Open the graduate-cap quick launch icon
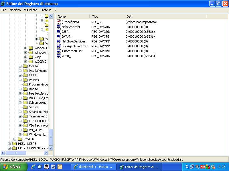The height and width of the screenshot is (171, 229). point(47,167)
